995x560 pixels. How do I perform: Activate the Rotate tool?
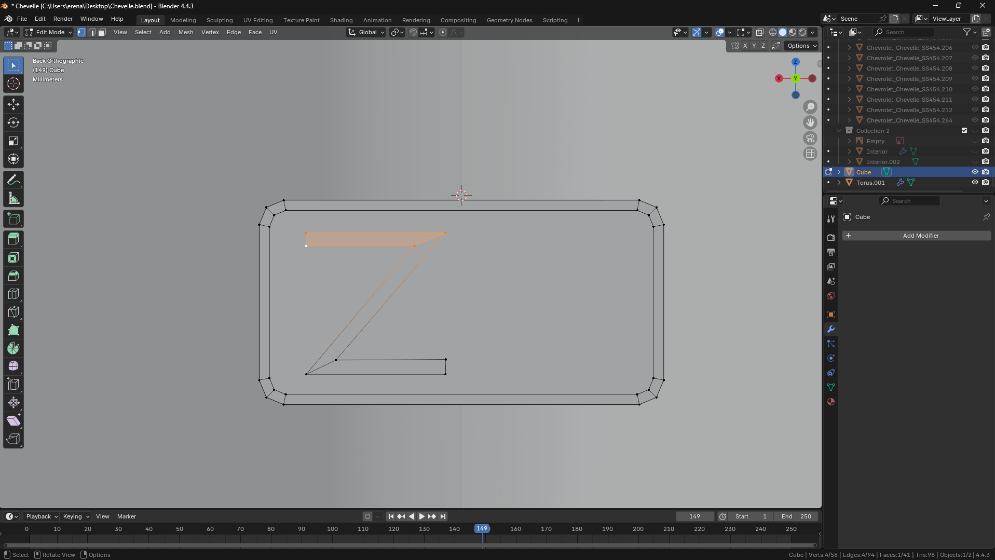(13, 122)
